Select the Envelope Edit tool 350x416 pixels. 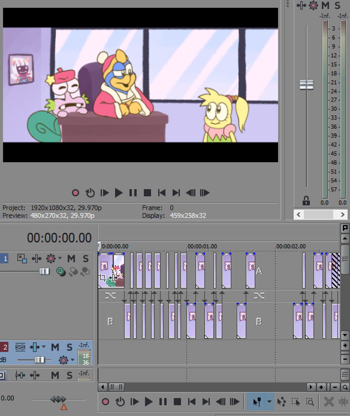(282, 402)
